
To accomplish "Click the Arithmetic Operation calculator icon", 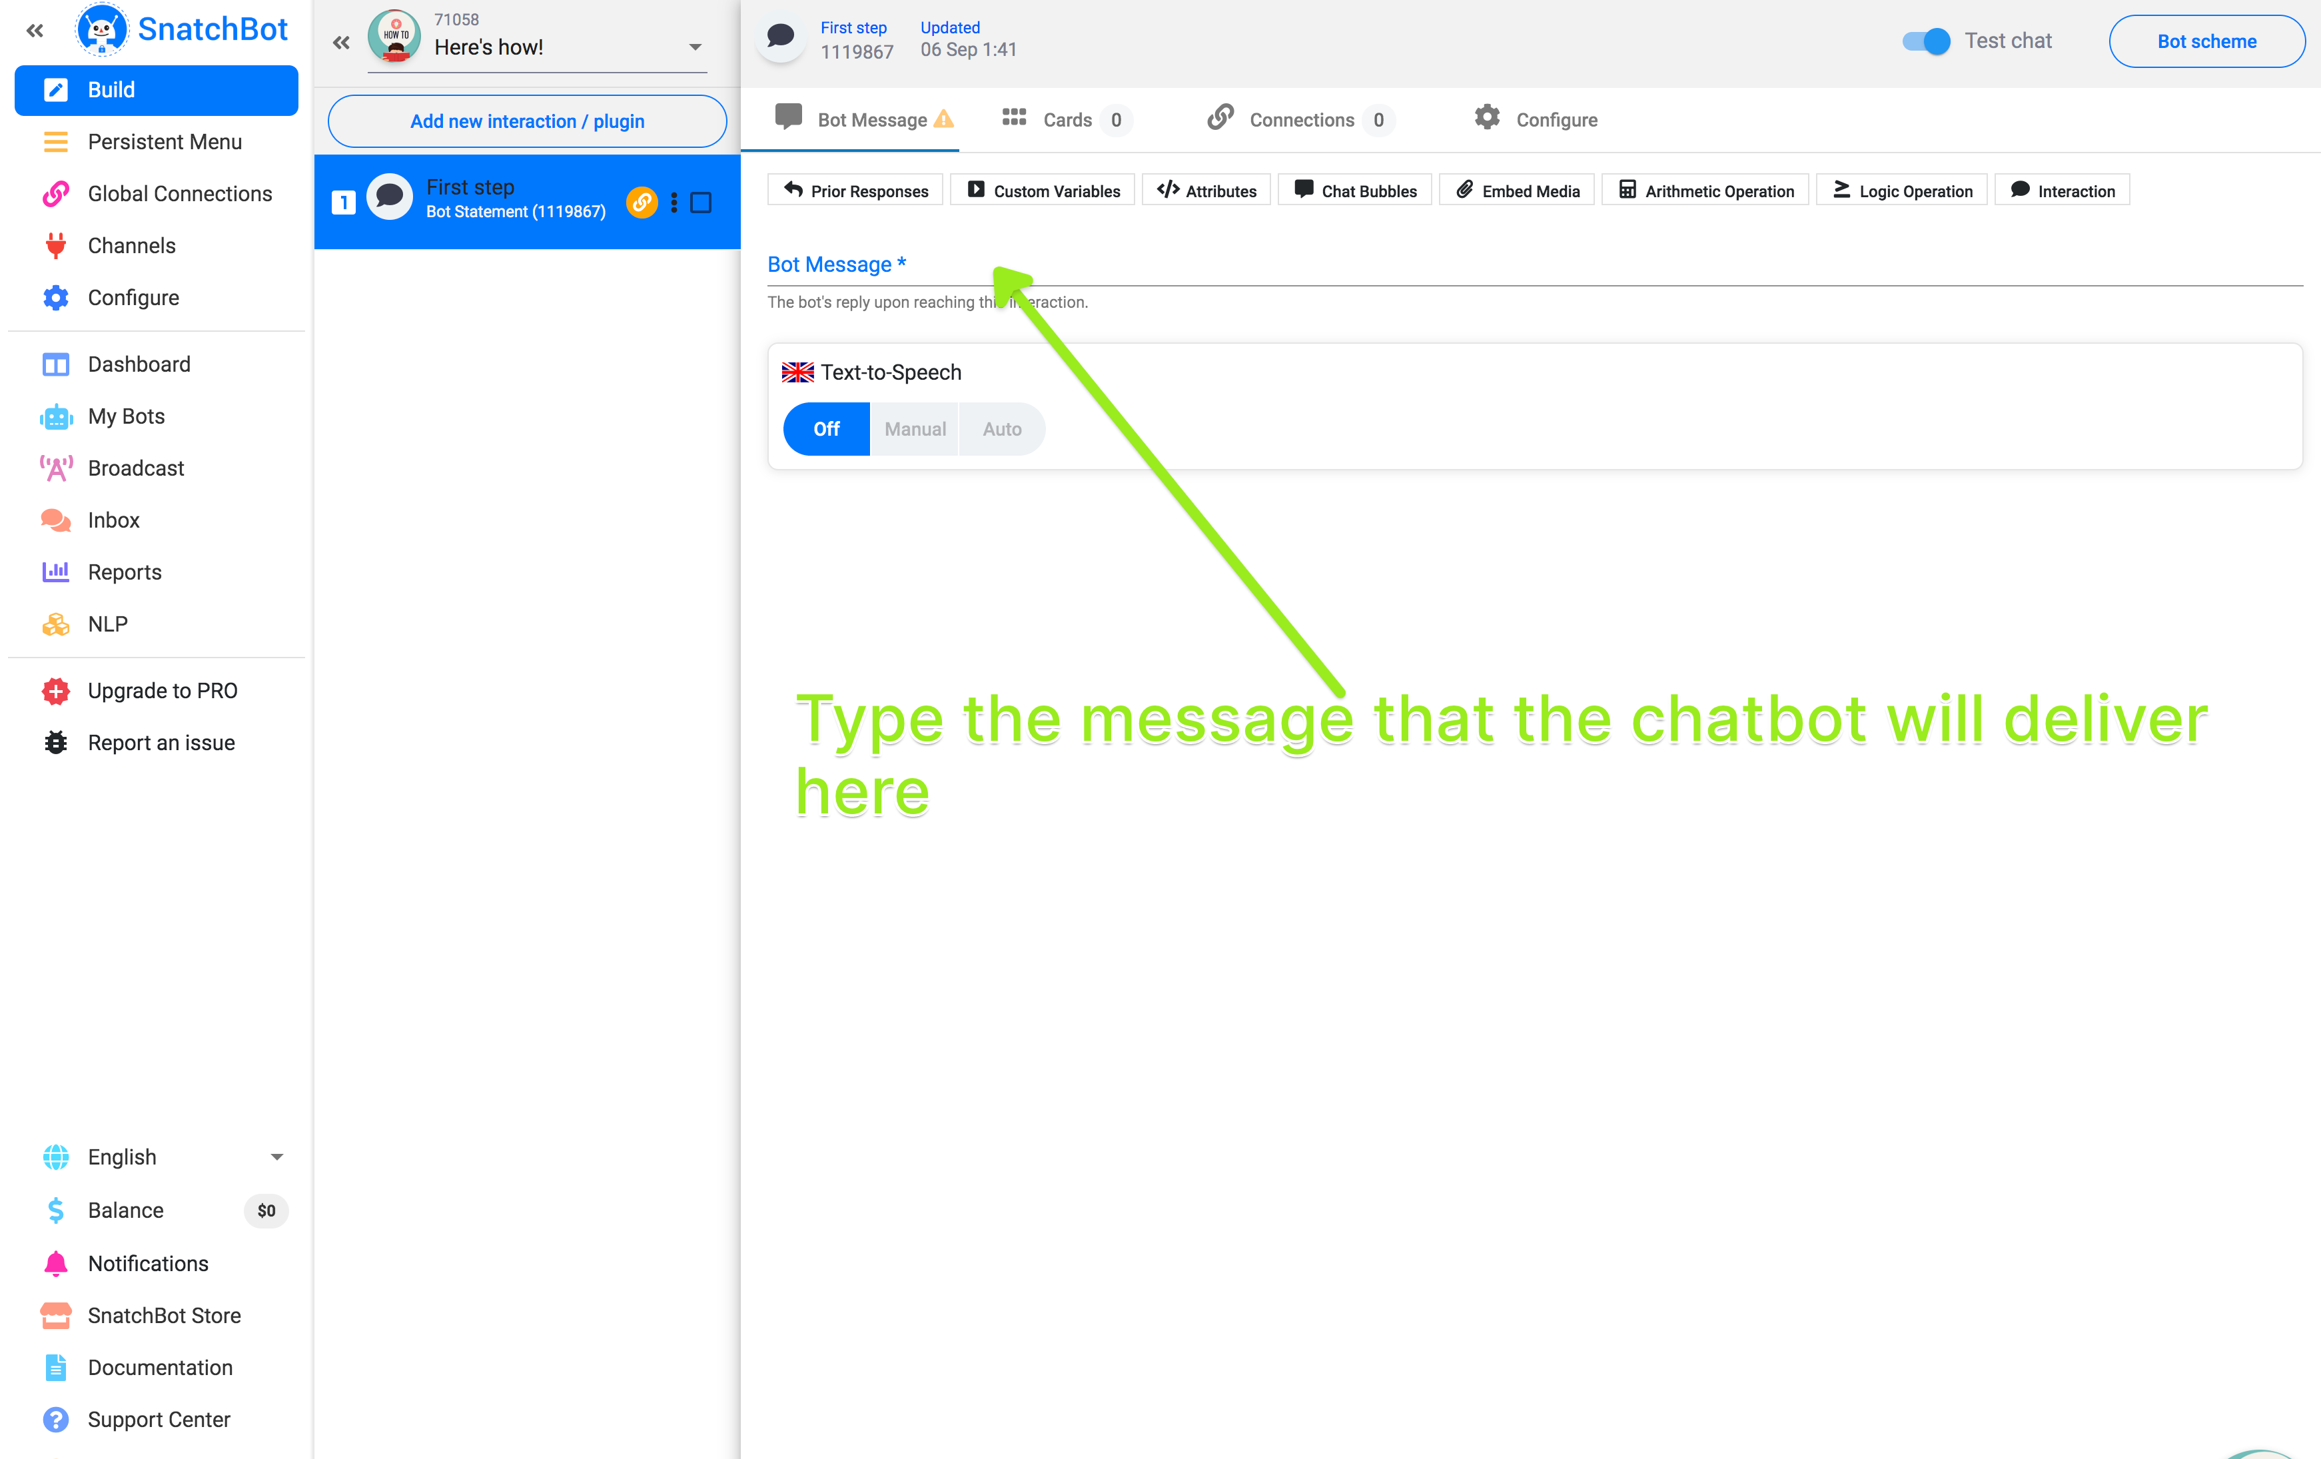I will click(1627, 190).
